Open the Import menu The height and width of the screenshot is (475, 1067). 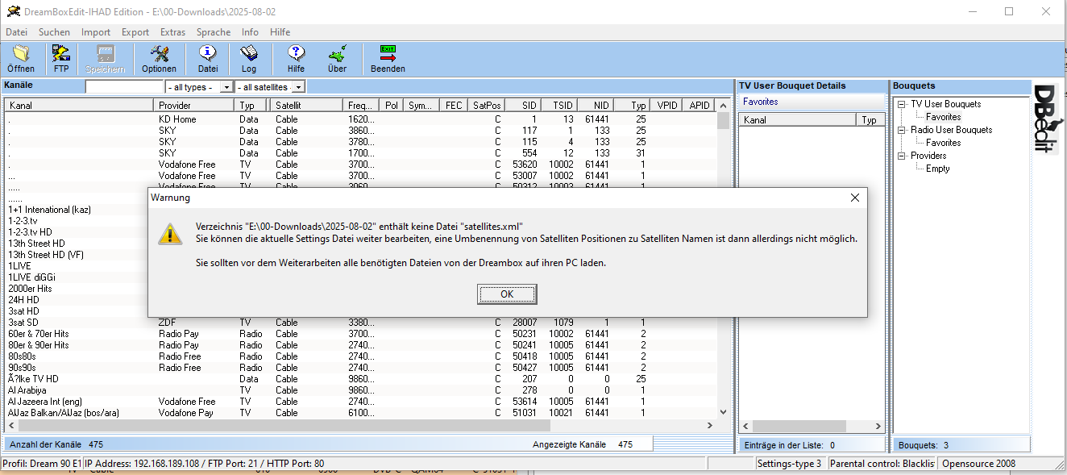[x=96, y=32]
